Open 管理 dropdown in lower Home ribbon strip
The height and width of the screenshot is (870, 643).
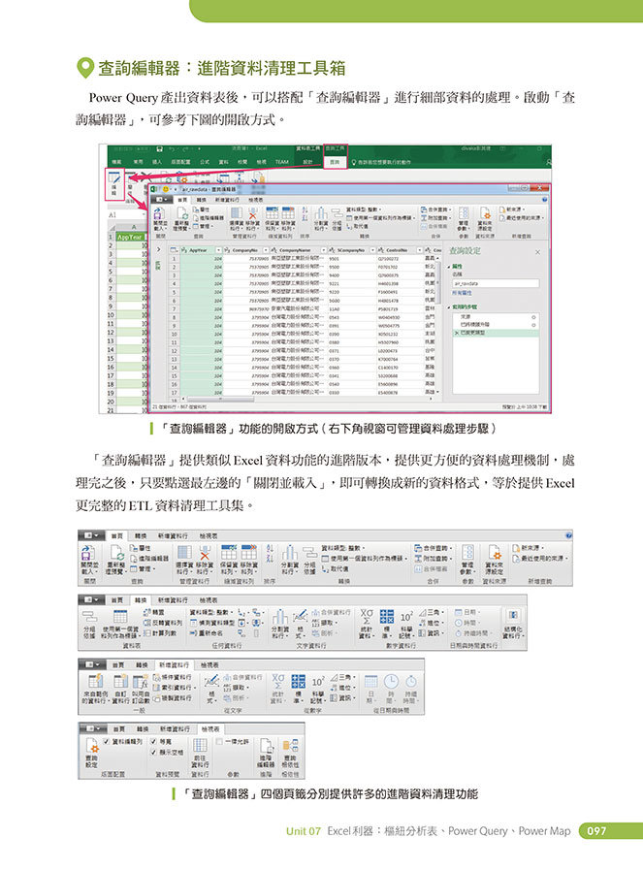[x=144, y=568]
